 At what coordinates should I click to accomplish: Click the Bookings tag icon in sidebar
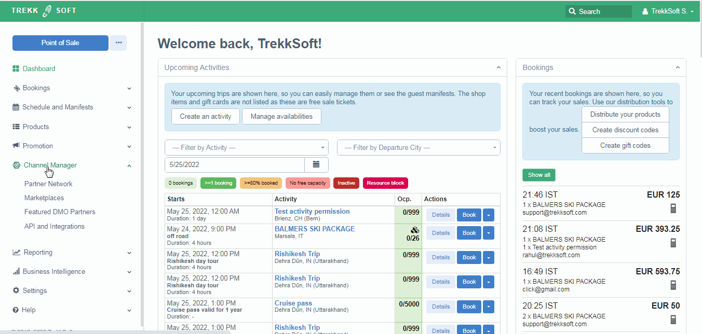click(17, 88)
